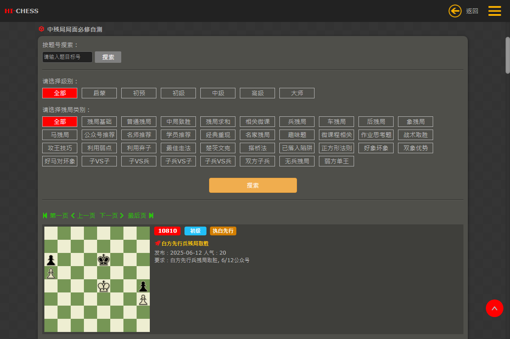Screen dimensions: 510x339
Task: Select the 利用弃子 category
Action: click(x=139, y=148)
